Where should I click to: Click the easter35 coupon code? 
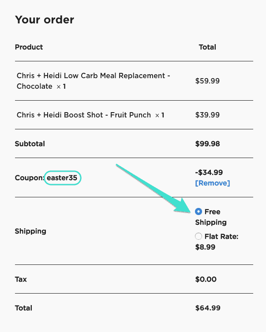(x=63, y=178)
